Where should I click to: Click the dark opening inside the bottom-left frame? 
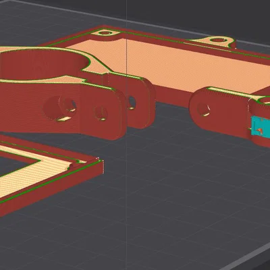click(13, 163)
